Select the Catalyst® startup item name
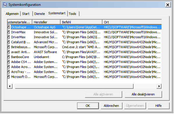 [21, 42]
